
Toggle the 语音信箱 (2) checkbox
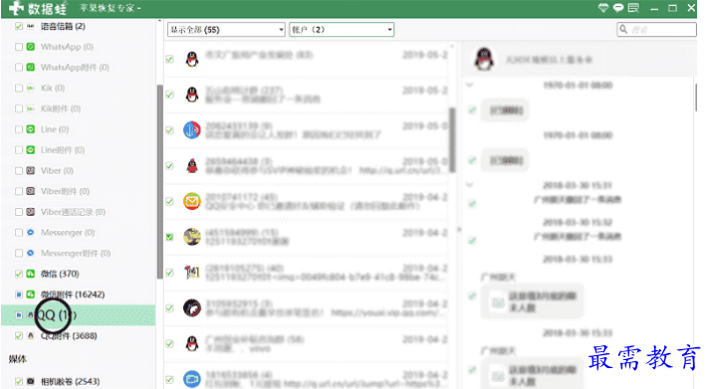19,26
